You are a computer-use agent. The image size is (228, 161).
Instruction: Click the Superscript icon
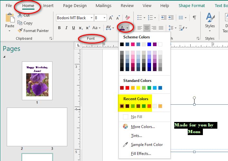(x=88, y=28)
